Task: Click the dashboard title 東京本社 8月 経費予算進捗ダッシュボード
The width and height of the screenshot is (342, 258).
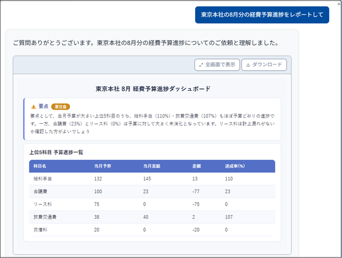Action: (x=153, y=89)
